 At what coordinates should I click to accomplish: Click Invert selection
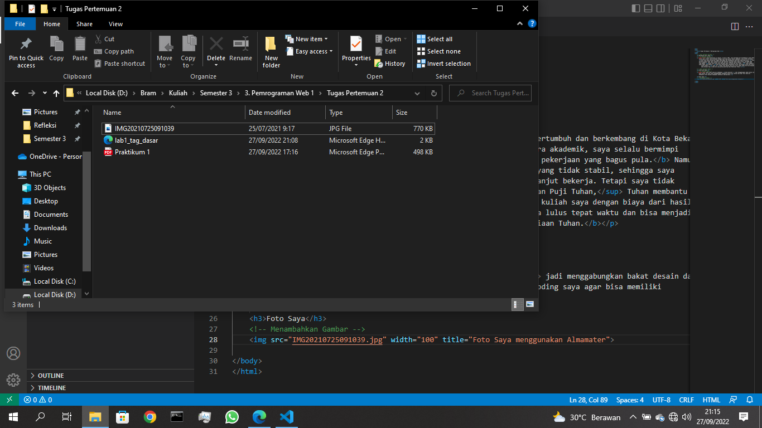click(x=443, y=64)
